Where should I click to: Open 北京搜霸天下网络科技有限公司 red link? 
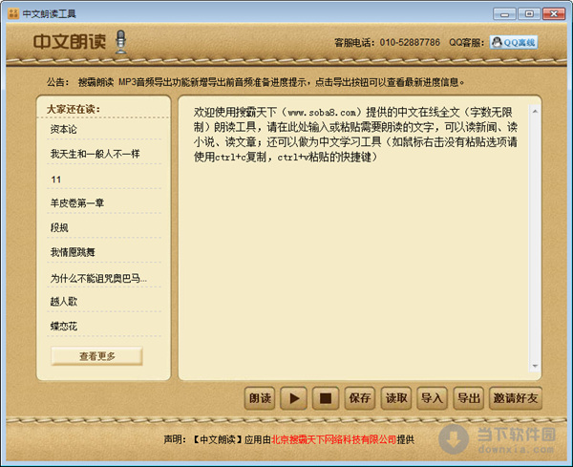(333, 439)
